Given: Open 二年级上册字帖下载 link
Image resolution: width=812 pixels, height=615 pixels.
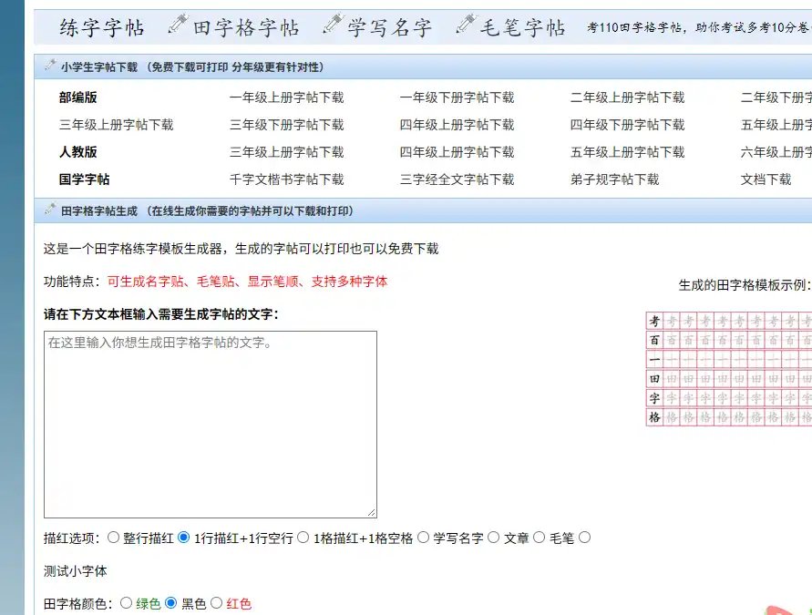Looking at the screenshot, I should (627, 97).
